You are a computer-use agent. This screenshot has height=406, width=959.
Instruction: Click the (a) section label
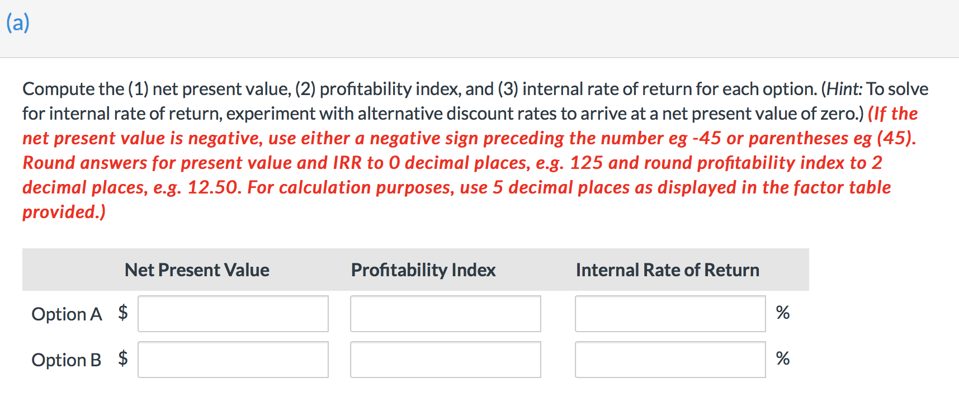pyautogui.click(x=18, y=23)
